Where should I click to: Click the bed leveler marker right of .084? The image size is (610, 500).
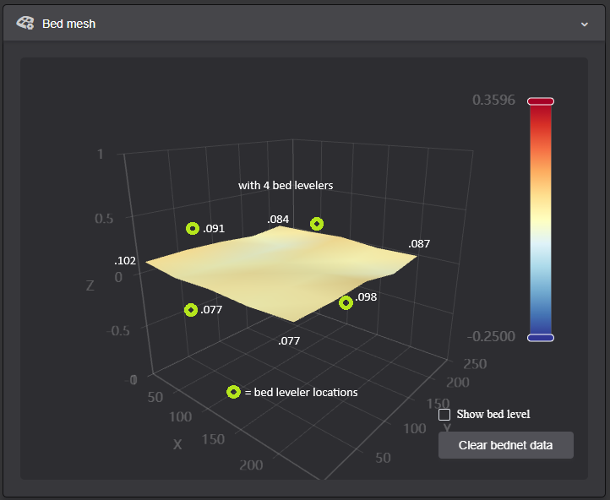[x=317, y=224]
